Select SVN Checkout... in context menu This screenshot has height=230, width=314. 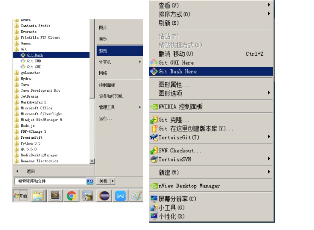coord(211,151)
